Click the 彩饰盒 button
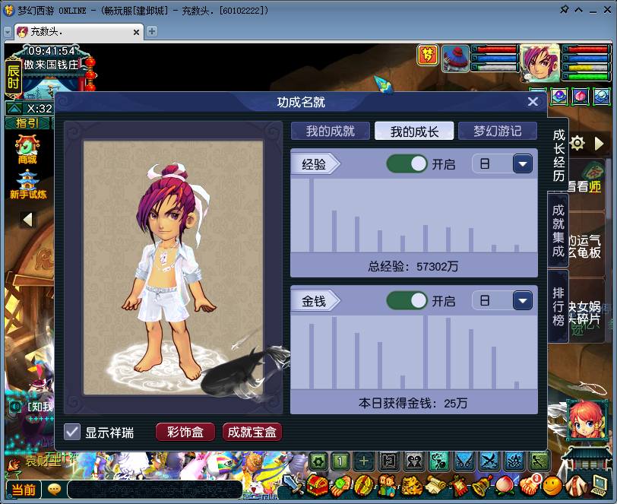The height and width of the screenshot is (504, 617). click(x=185, y=432)
